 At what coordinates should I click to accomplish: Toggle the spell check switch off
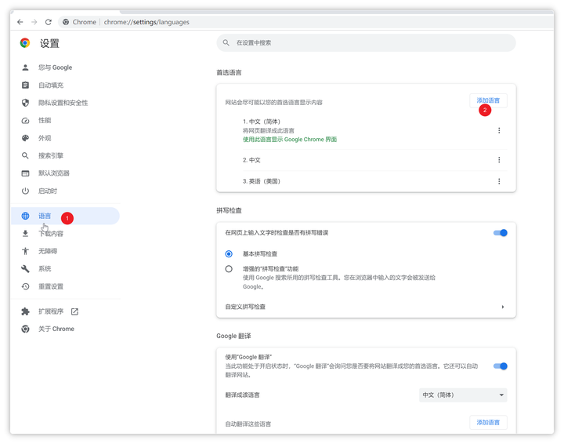500,233
